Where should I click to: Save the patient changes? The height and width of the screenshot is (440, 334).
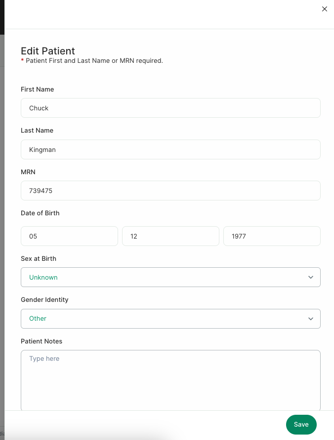(301, 425)
